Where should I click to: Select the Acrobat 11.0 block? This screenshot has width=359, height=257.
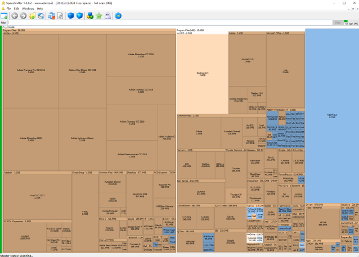[x=247, y=60]
